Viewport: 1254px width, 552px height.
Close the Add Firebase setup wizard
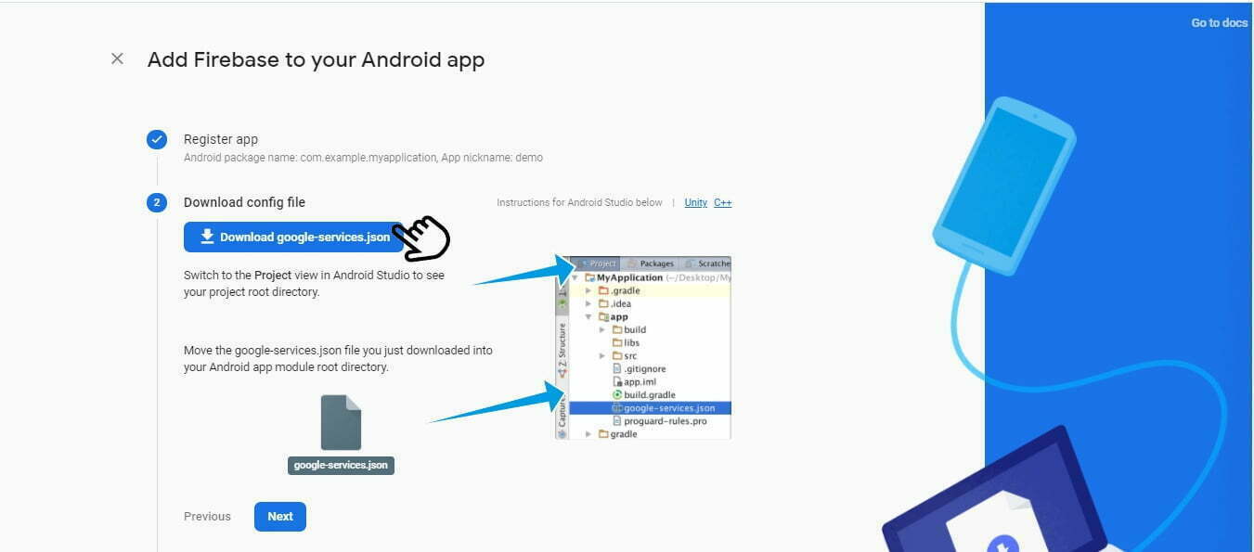tap(117, 59)
